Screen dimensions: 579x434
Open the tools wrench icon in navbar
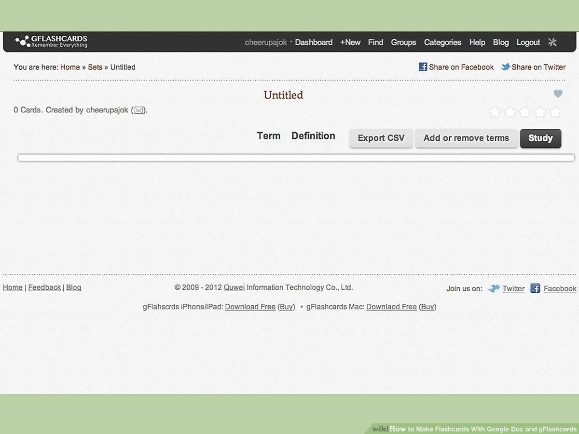tap(552, 42)
